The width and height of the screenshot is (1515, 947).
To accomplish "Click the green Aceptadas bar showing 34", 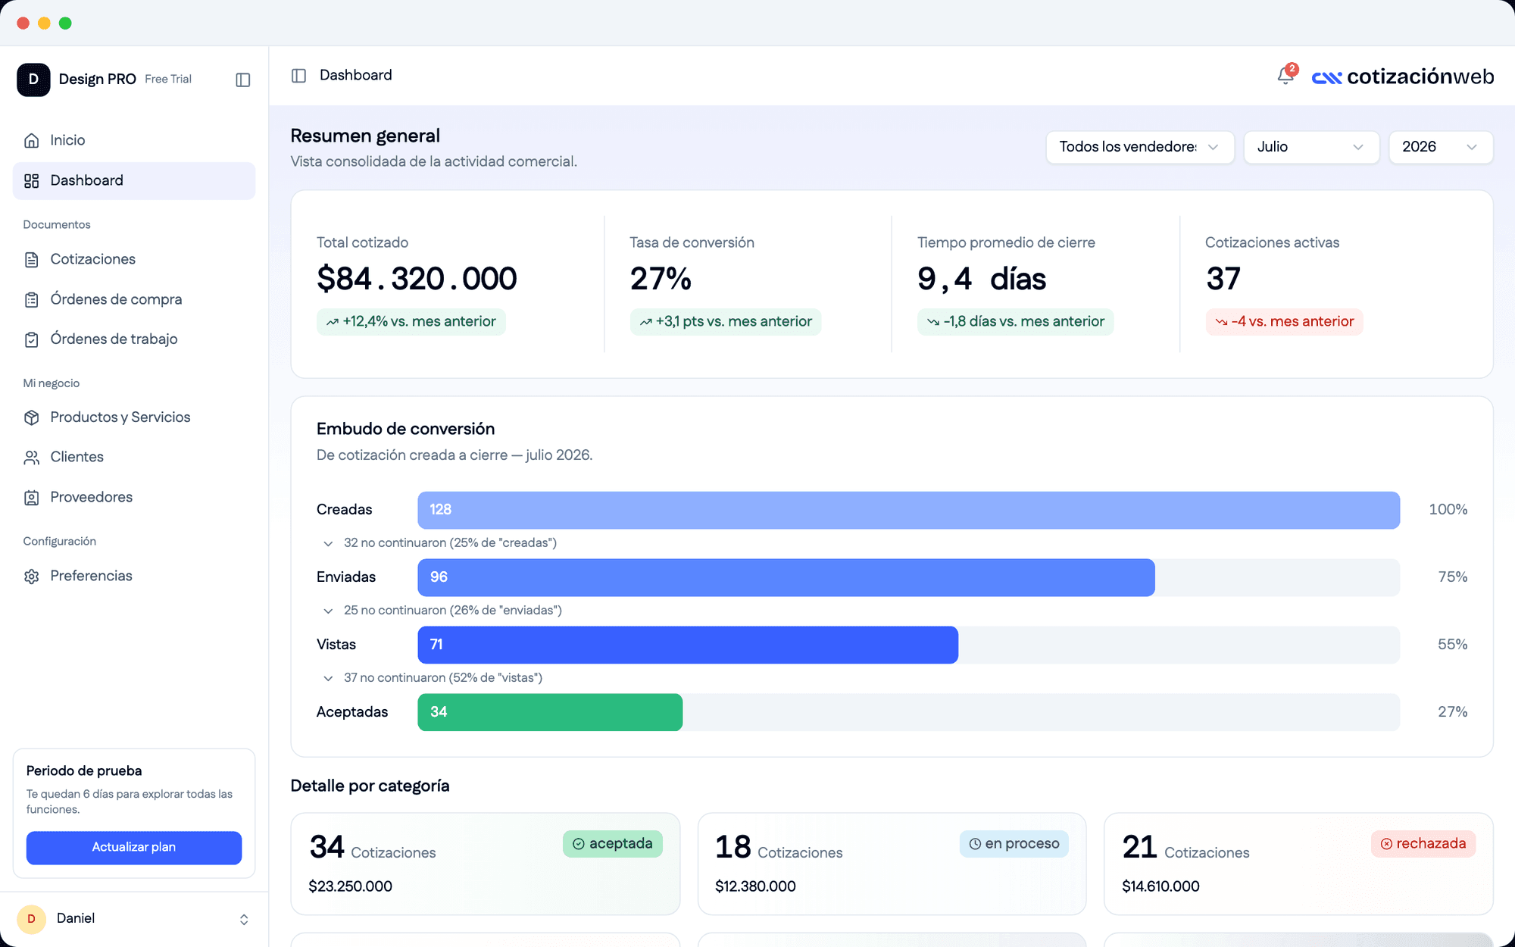I will click(550, 713).
